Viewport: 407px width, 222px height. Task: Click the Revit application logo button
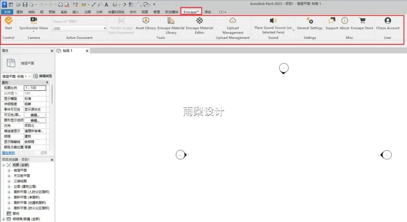click(x=5, y=4)
